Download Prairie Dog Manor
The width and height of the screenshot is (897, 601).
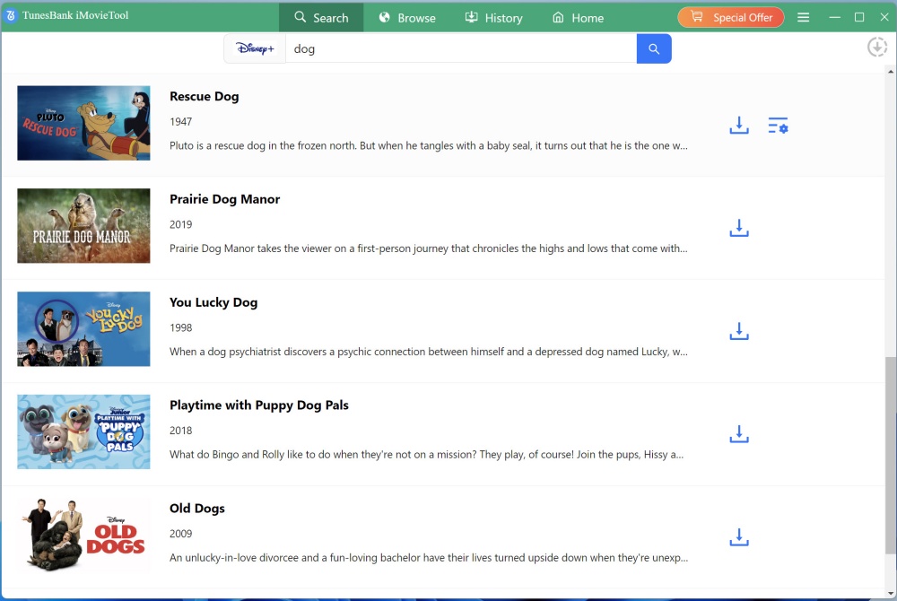738,229
